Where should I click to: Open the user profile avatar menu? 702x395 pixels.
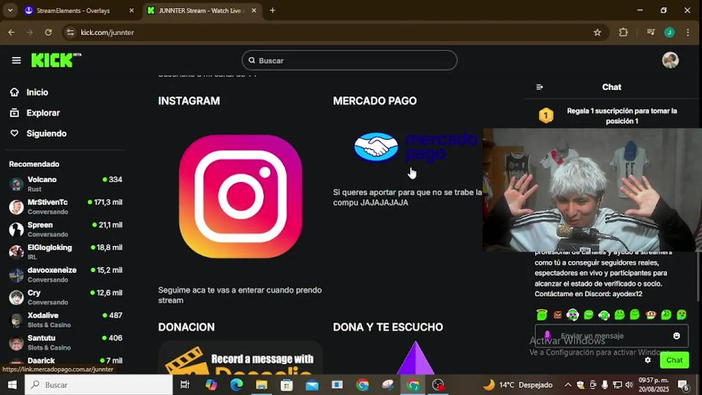[670, 60]
